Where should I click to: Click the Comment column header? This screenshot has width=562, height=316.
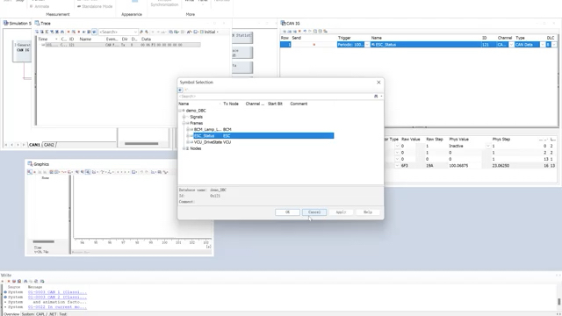299,104
